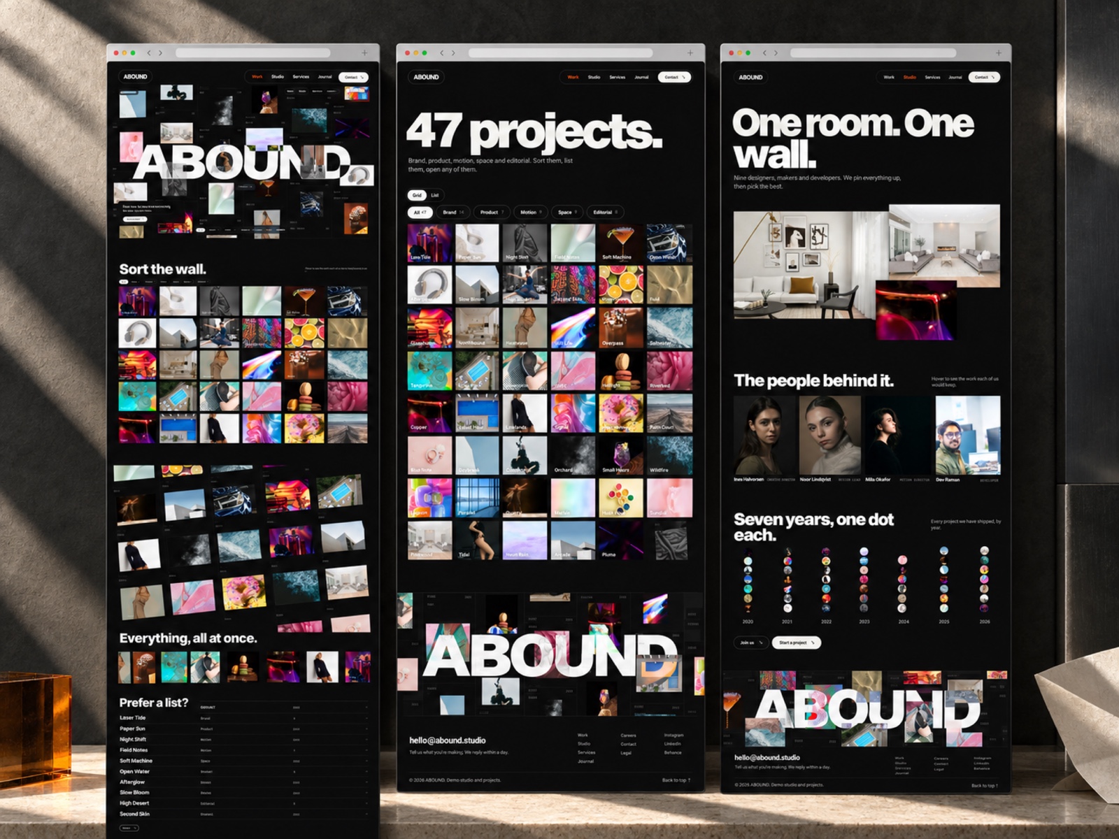Filter projects by Space in middle window
The image size is (1119, 839).
click(x=568, y=212)
